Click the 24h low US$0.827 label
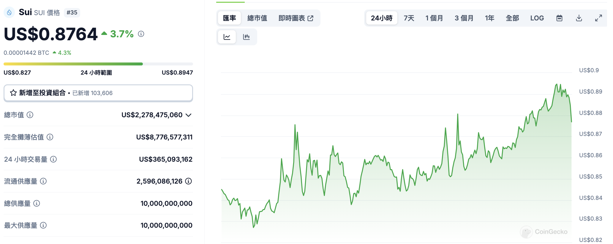This screenshot has width=613, height=244. click(17, 73)
